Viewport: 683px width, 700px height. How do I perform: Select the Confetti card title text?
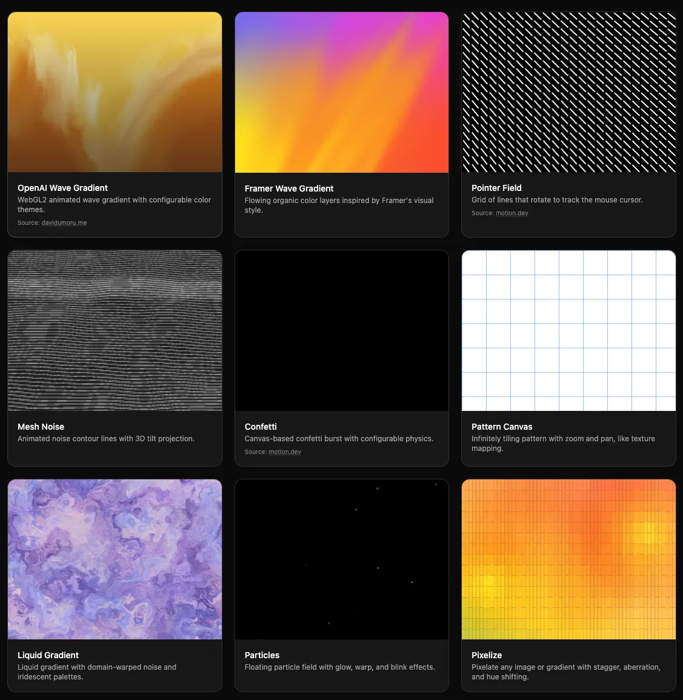coord(261,427)
